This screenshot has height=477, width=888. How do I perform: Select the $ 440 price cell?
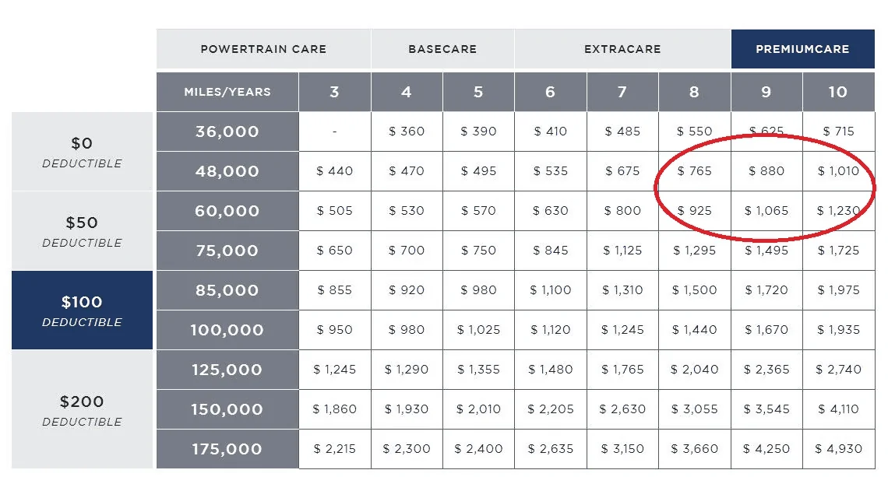pyautogui.click(x=335, y=171)
